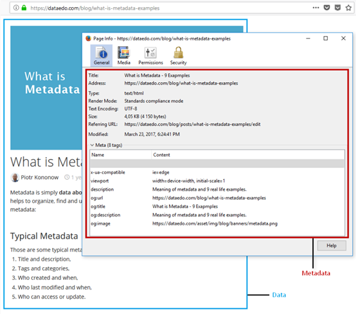356x314 pixels.
Task: Collapse the Meta (8 tags) section
Action: point(92,145)
